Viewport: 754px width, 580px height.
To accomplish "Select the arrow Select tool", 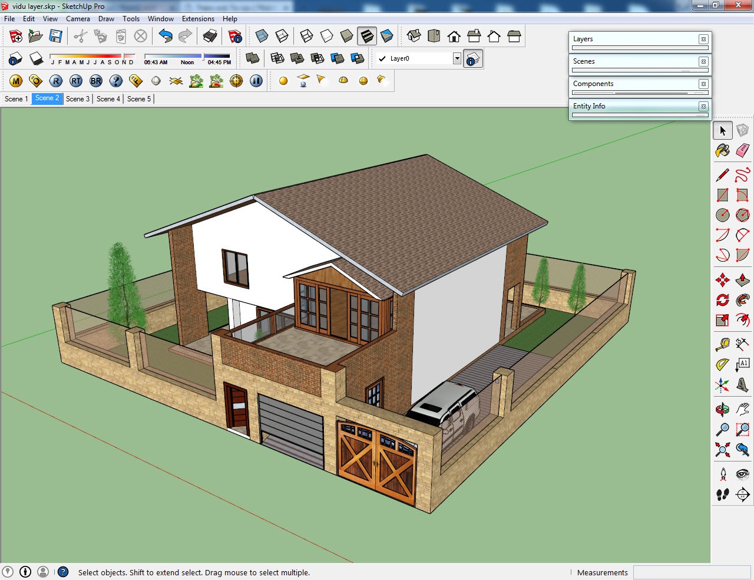I will [x=723, y=131].
